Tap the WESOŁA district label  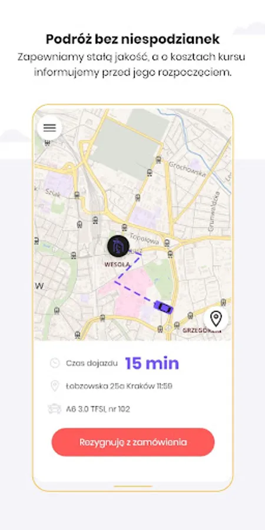click(117, 264)
